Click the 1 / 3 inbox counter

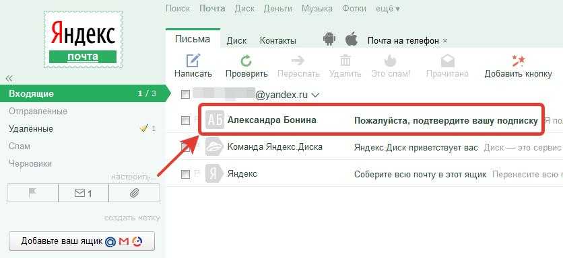pos(147,94)
